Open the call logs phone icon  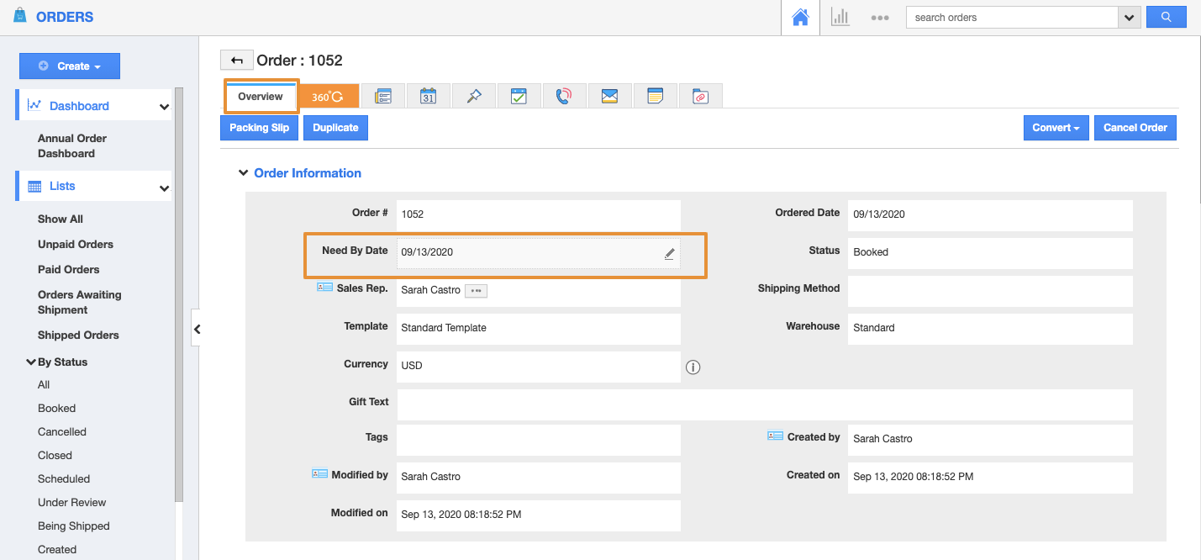[x=564, y=97]
